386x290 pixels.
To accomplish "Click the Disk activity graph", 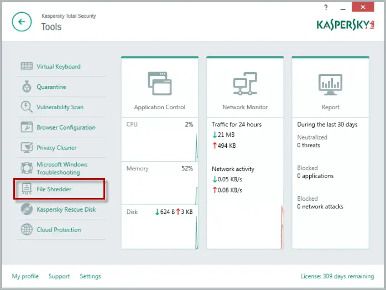I will [x=159, y=227].
